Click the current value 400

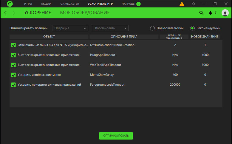click(x=175, y=75)
